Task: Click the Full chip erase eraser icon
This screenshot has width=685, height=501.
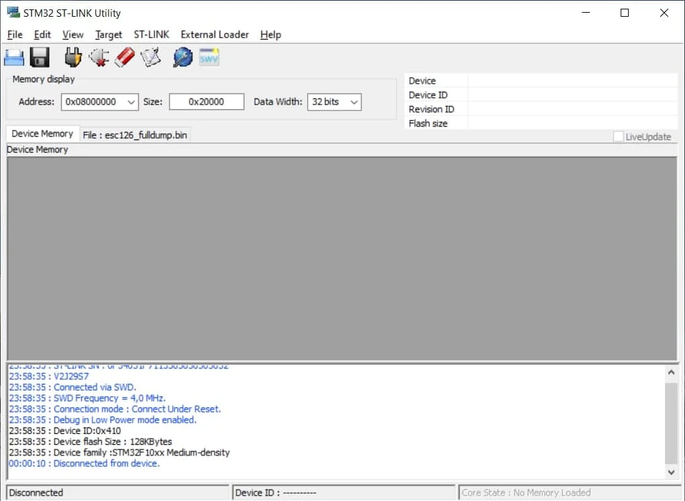Action: 125,58
